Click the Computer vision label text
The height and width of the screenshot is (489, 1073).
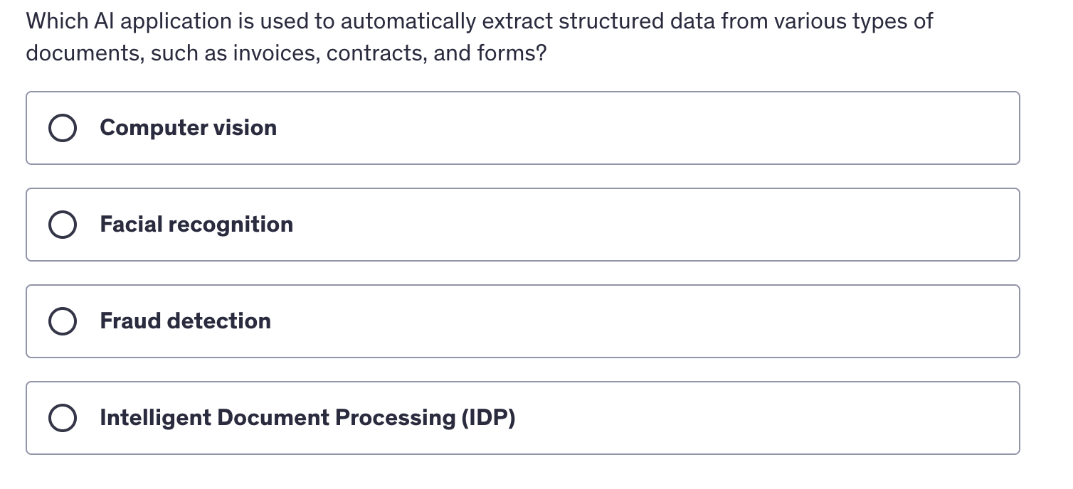tap(189, 128)
